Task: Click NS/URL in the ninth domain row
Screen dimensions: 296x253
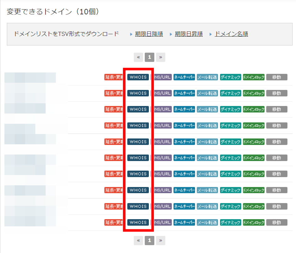Action: 163,206
